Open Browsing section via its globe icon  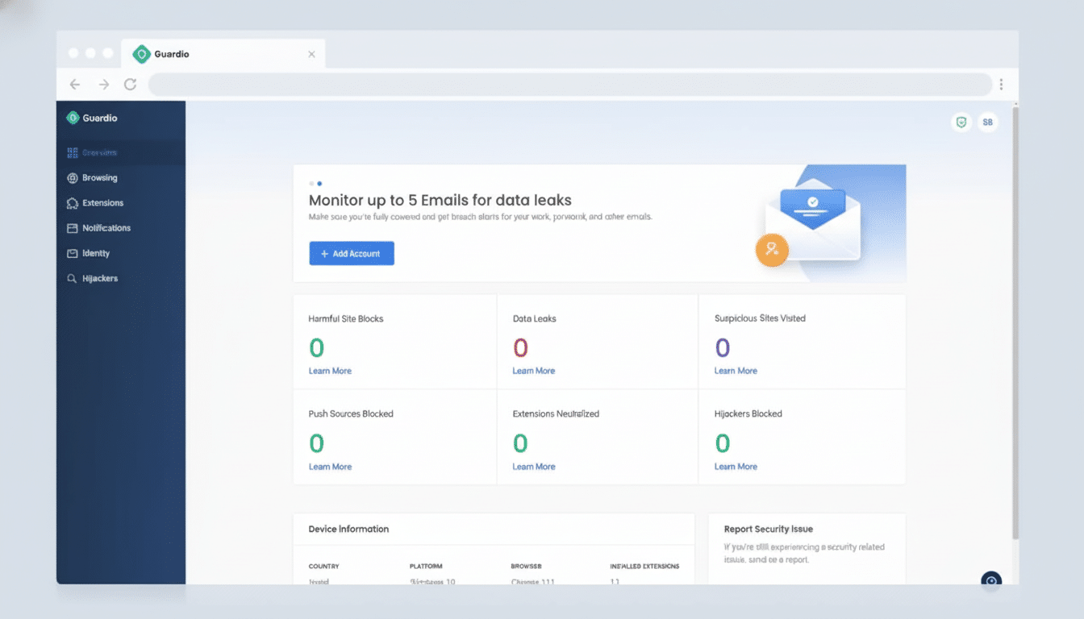pos(73,177)
